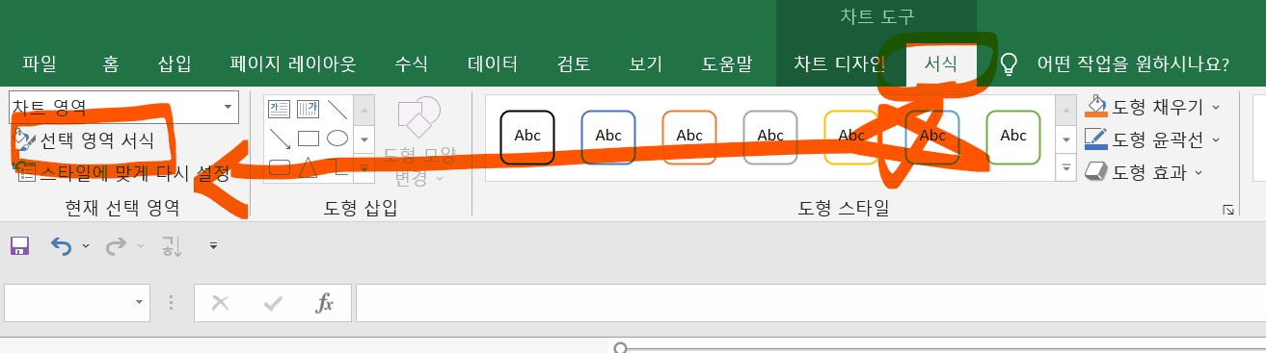Open the 도형 효과 menu
This screenshot has height=353, width=1266.
tap(1145, 172)
